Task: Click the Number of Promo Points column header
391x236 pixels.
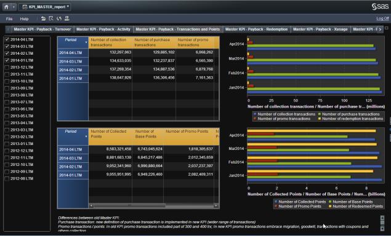Action: (x=189, y=136)
